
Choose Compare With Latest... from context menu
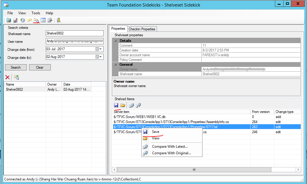coord(172,147)
